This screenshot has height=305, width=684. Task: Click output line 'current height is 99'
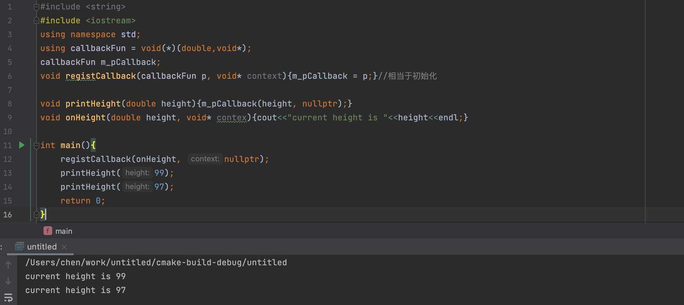pos(76,276)
